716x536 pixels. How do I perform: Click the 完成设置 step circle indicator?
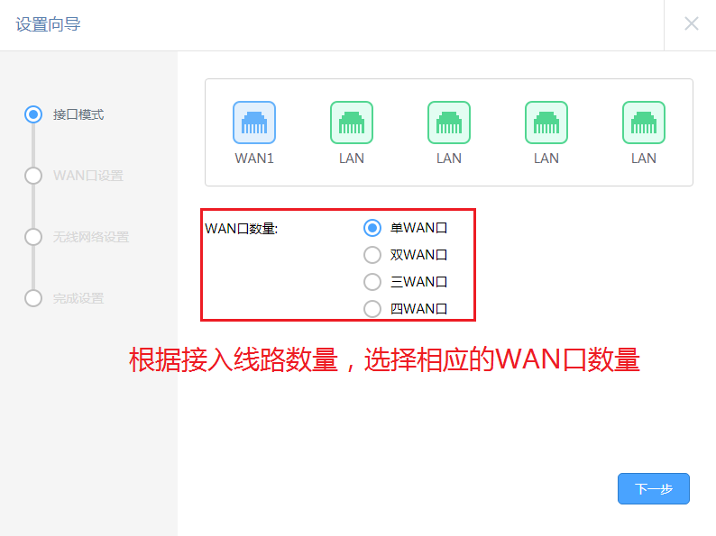[x=33, y=298]
